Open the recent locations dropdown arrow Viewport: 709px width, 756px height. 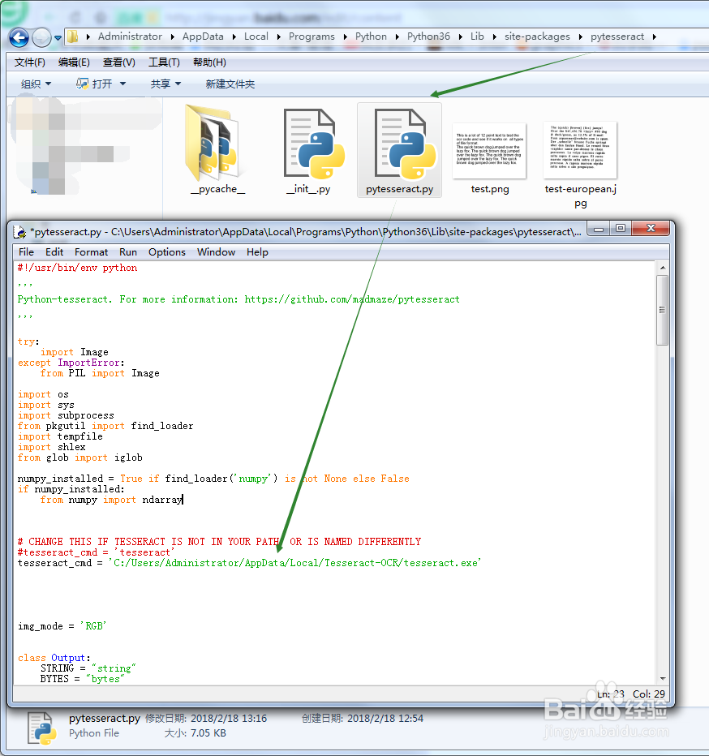[x=58, y=37]
